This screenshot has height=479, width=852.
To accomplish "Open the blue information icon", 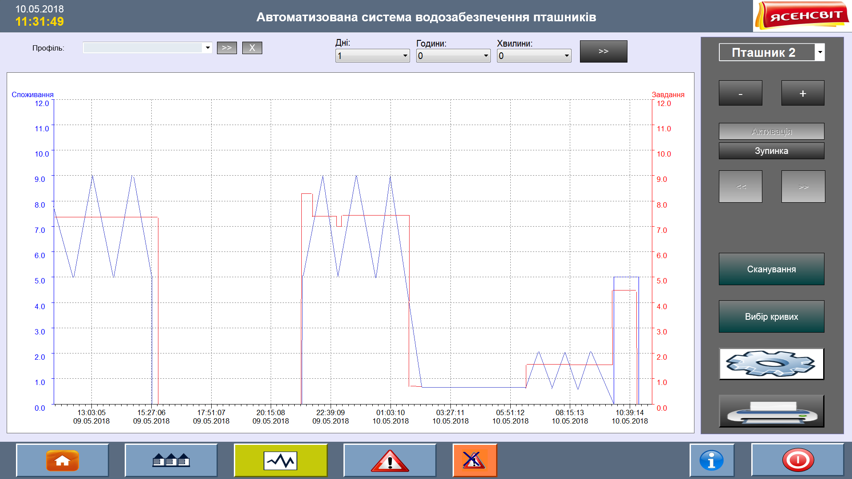I will [x=711, y=460].
